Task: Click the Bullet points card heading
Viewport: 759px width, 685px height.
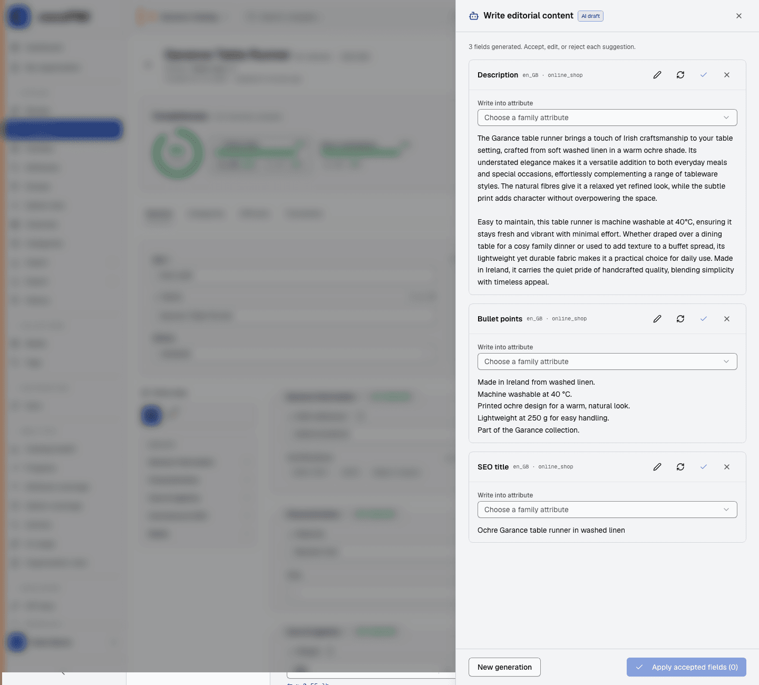Action: pos(500,319)
